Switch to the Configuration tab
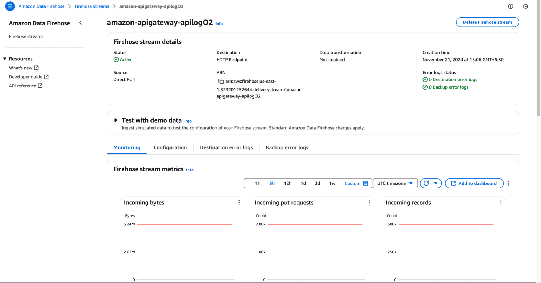541x283 pixels. (170, 147)
